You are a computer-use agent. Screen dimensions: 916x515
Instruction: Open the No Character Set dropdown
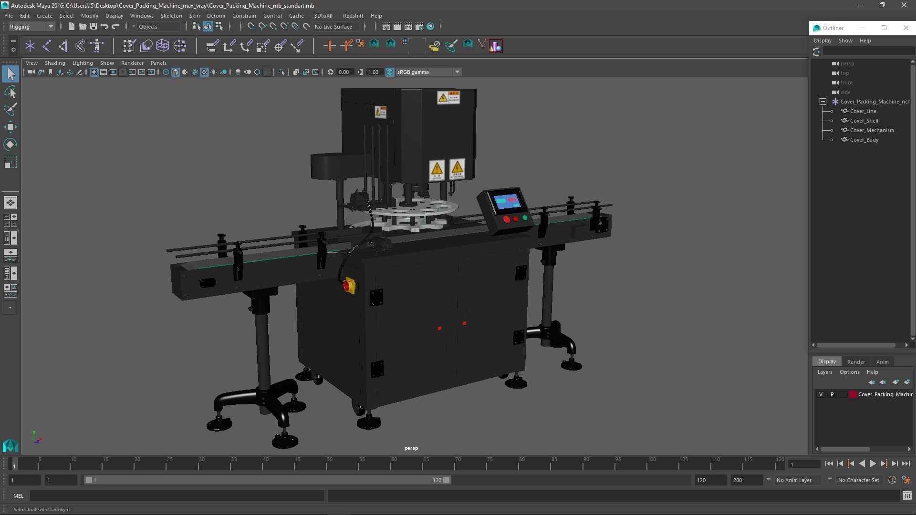[860, 480]
